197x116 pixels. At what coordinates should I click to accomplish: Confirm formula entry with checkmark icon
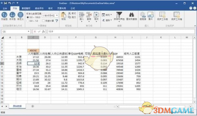[39, 31]
